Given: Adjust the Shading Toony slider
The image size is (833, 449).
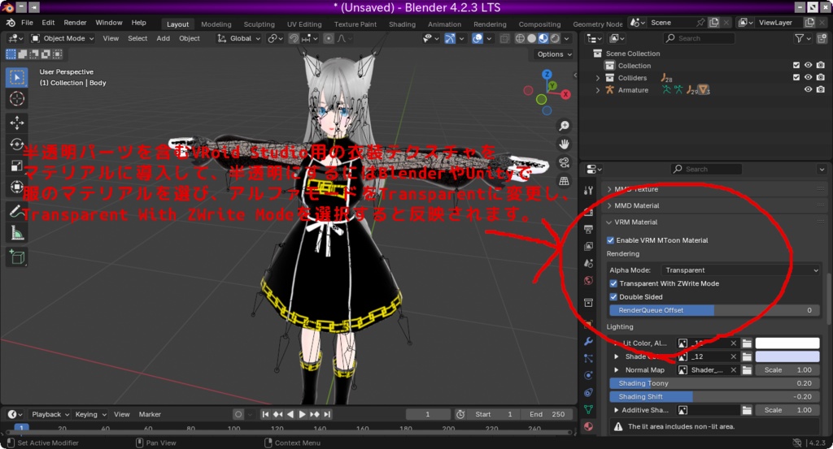Looking at the screenshot, I should pos(714,383).
